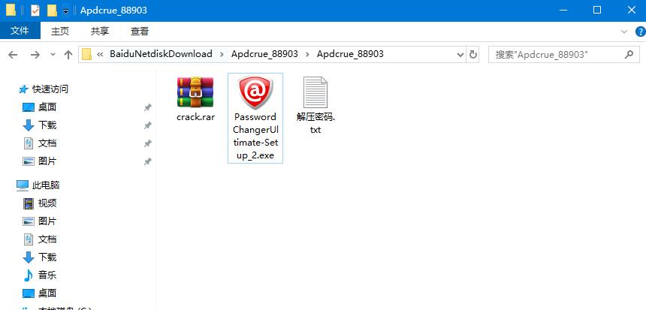This screenshot has width=646, height=310.
Task: Click the Properties quick access toolbar icon
Action: click(x=35, y=11)
